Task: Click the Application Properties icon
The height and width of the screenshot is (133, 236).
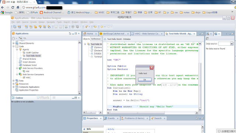Action: pyautogui.click(x=17, y=90)
